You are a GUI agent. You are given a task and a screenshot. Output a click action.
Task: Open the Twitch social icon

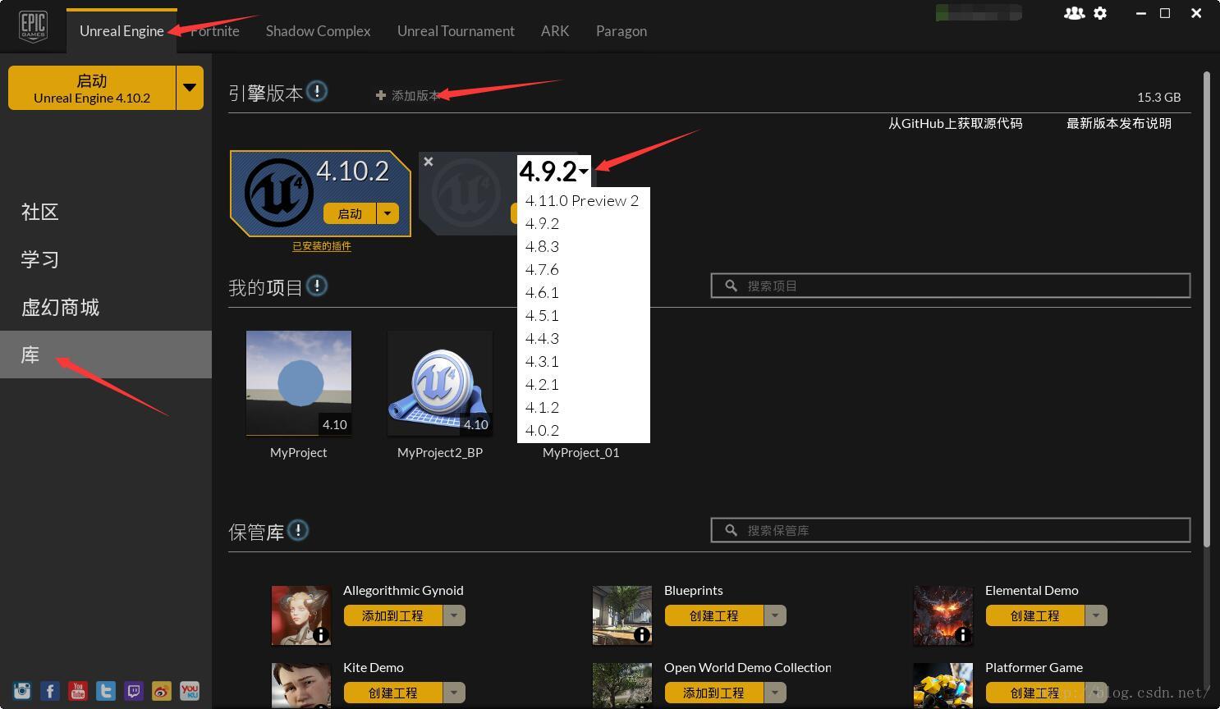(x=134, y=691)
